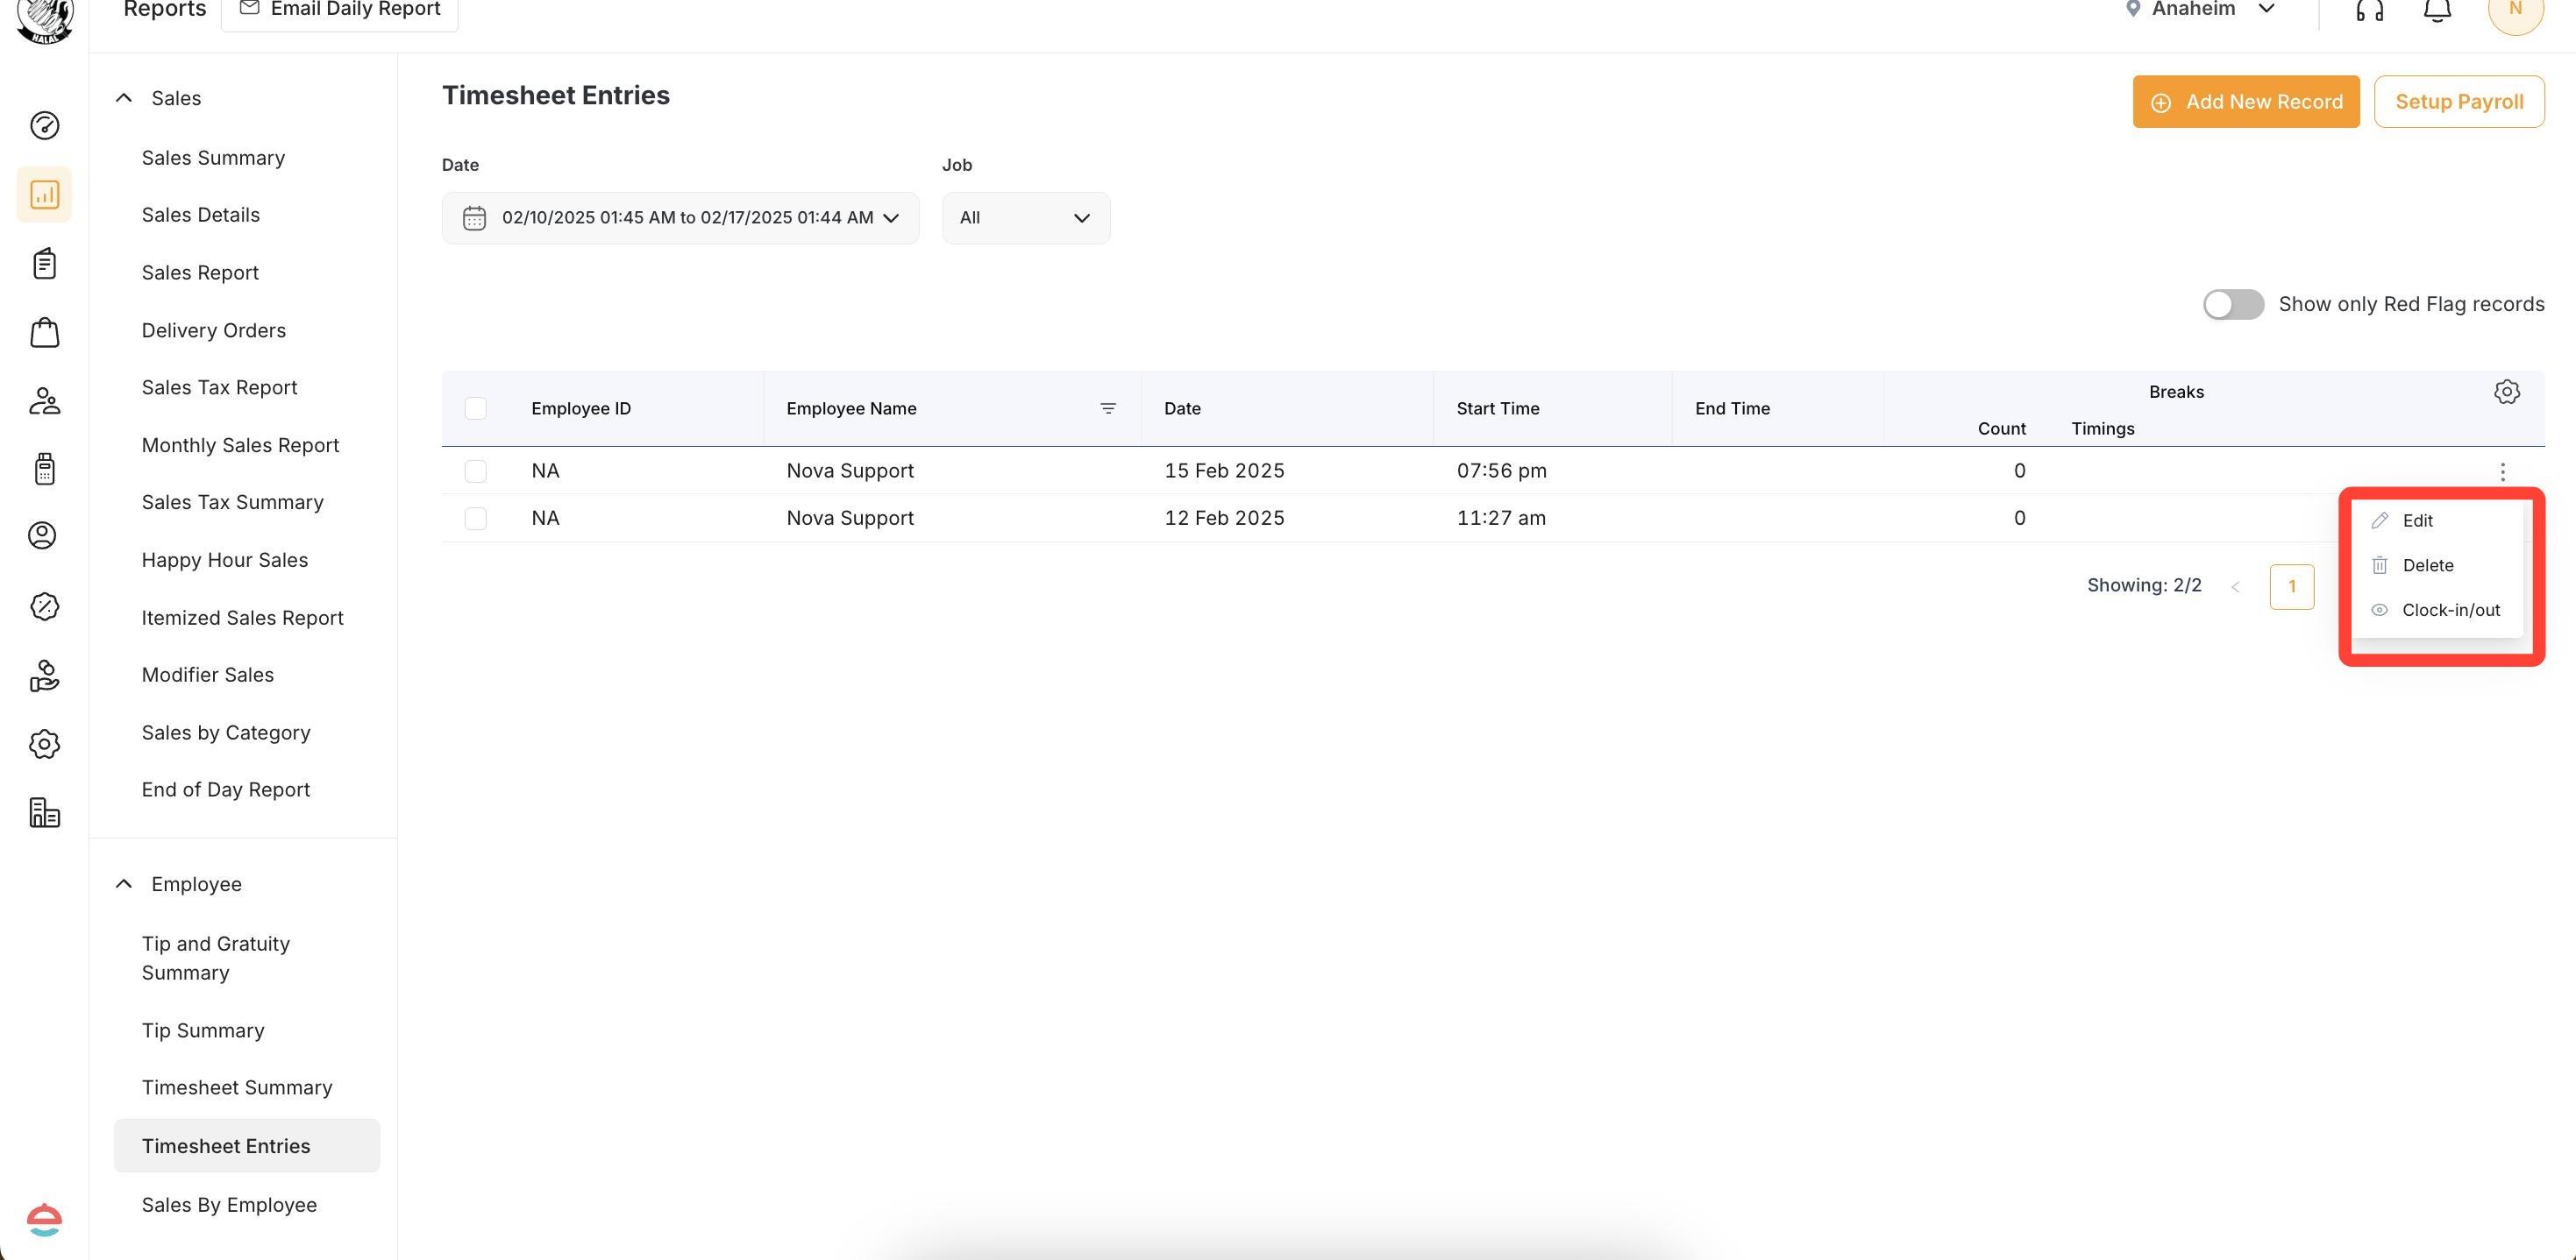
Task: Open the employees people sidebar icon
Action: point(44,401)
